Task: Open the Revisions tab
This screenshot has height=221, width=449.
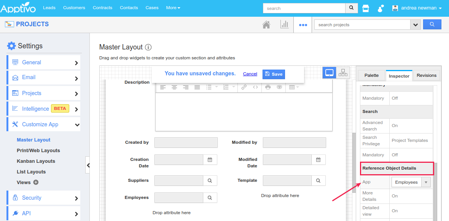Action: tap(426, 75)
